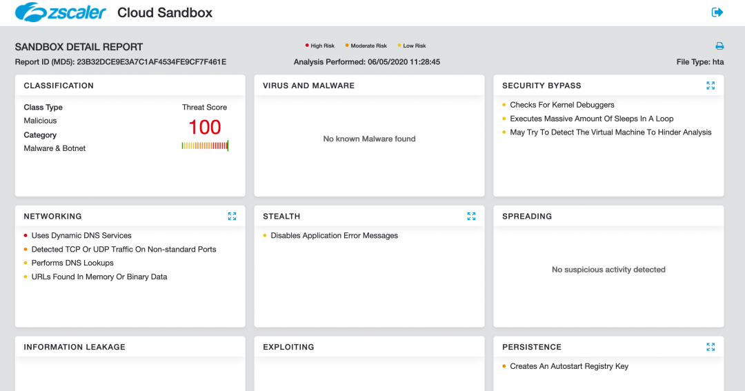Image resolution: width=745 pixels, height=391 pixels.
Task: Select the Threat Score value 100
Action: 205,128
